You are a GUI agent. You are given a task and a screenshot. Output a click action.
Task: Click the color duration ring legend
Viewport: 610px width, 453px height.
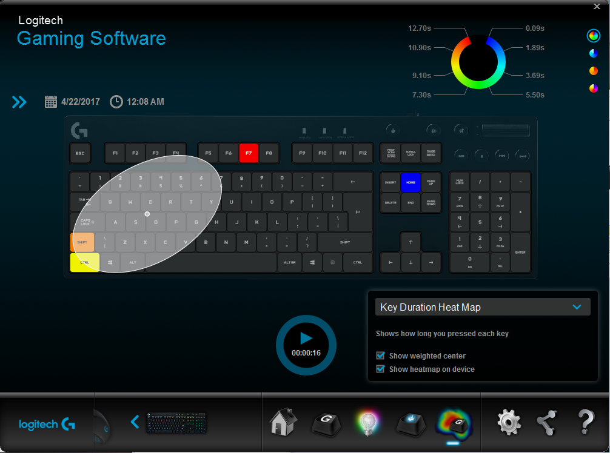coord(478,62)
